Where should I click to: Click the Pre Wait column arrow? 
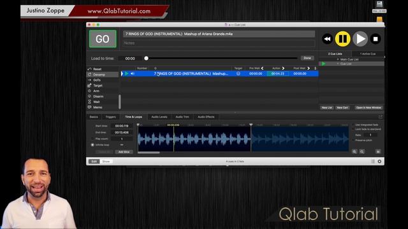point(262,68)
